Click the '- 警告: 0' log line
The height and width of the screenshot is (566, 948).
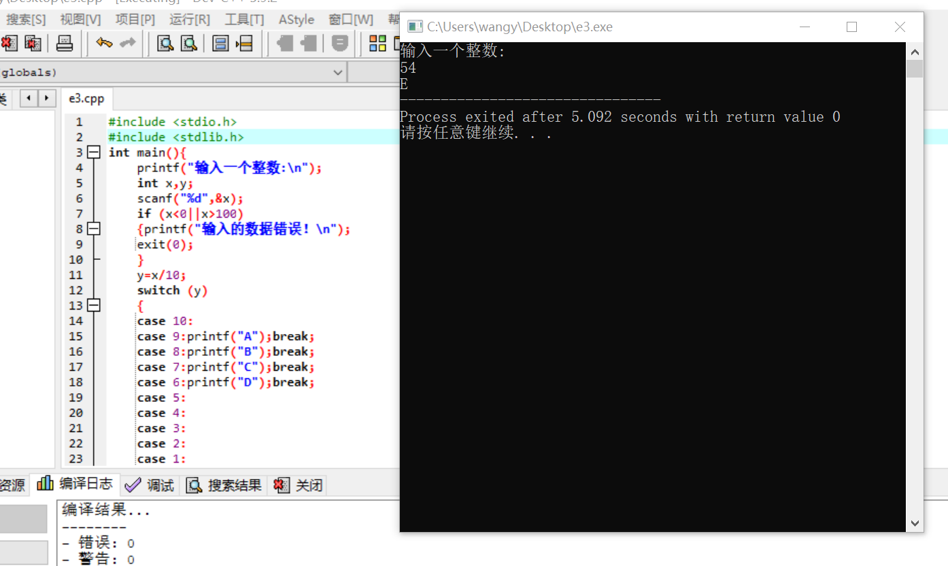click(98, 560)
